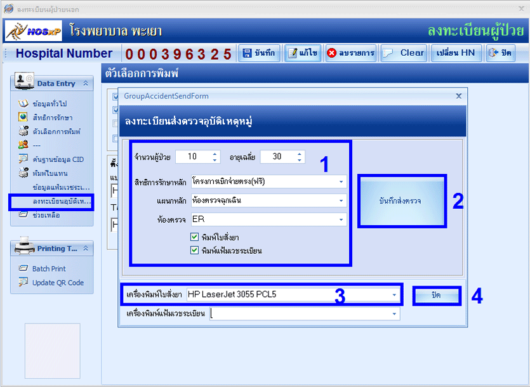Click the edit pencil icon for แก้ไข
Screen dimensions: 530x387
pos(293,53)
